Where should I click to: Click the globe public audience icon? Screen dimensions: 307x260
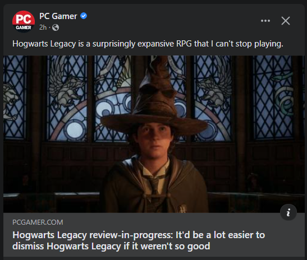(x=56, y=27)
